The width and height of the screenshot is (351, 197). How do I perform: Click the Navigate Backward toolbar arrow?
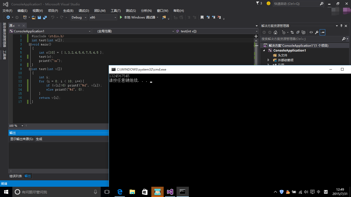8,17
